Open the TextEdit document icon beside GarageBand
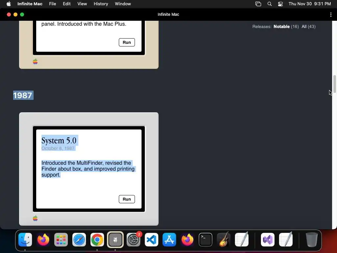This screenshot has height=253, width=337. (x=242, y=239)
